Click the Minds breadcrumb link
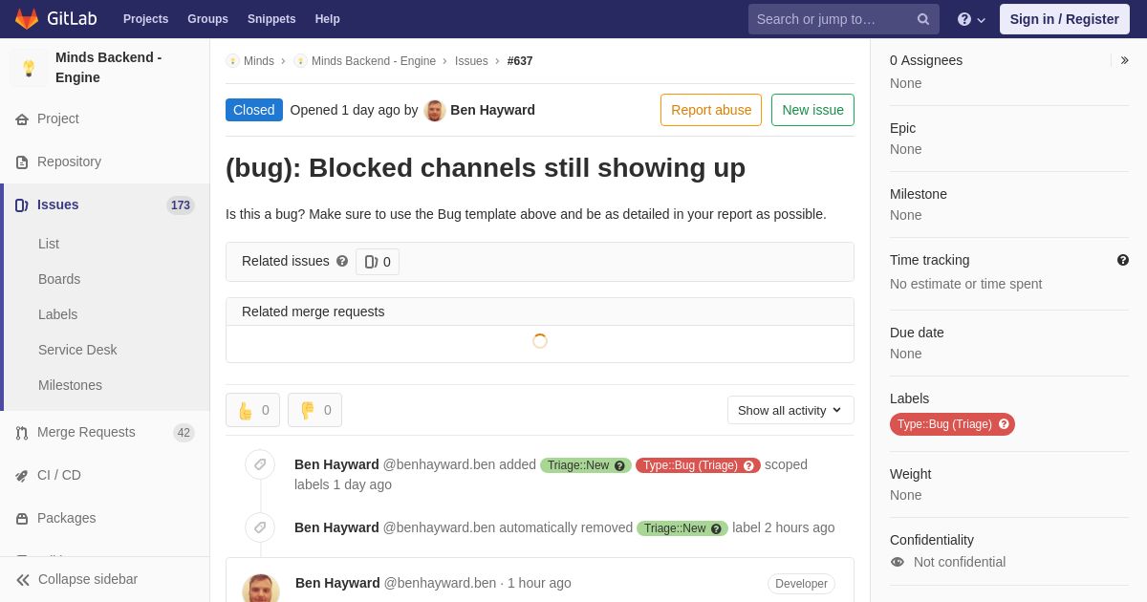 (x=259, y=61)
